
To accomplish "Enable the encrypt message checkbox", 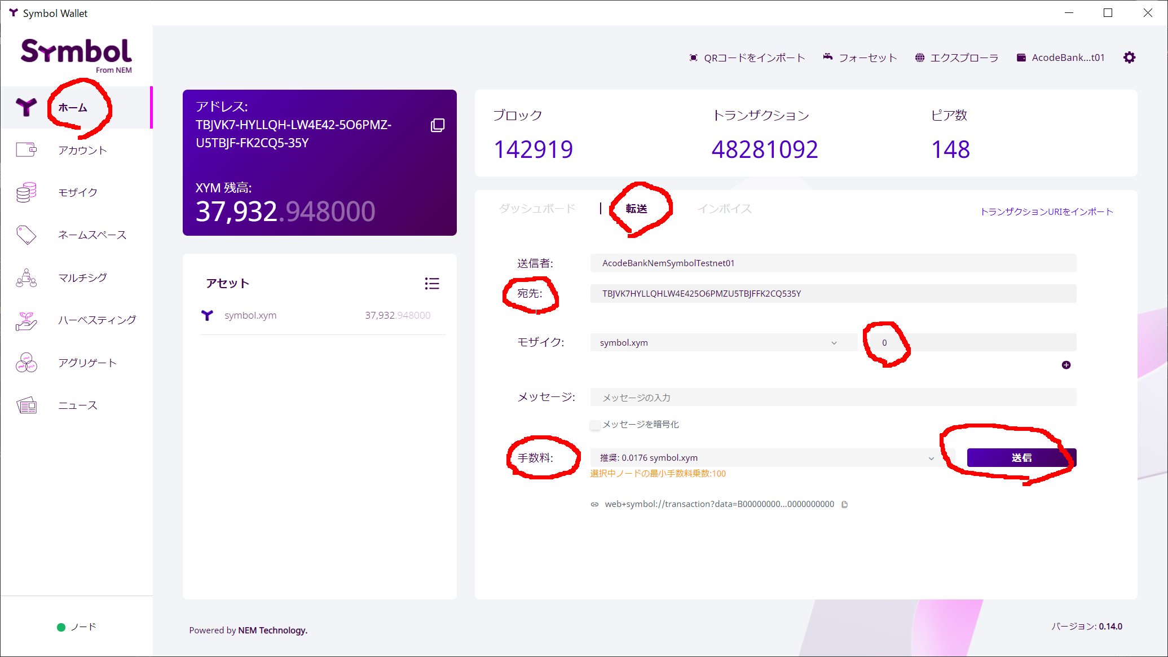I will coord(595,425).
